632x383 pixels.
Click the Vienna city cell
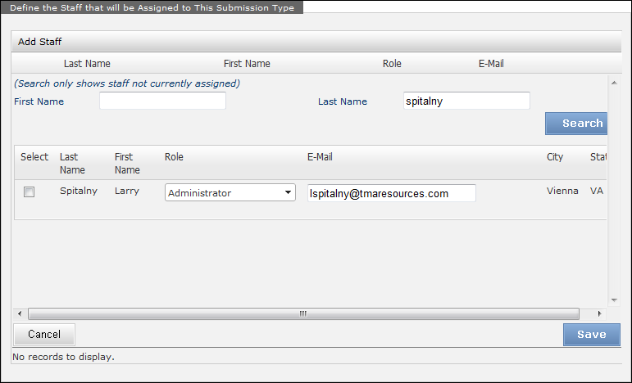pyautogui.click(x=562, y=191)
